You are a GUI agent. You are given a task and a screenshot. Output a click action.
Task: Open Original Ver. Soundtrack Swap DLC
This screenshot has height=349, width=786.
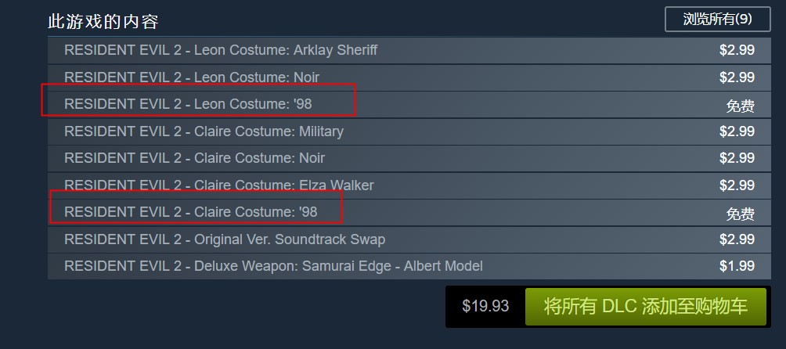point(409,240)
